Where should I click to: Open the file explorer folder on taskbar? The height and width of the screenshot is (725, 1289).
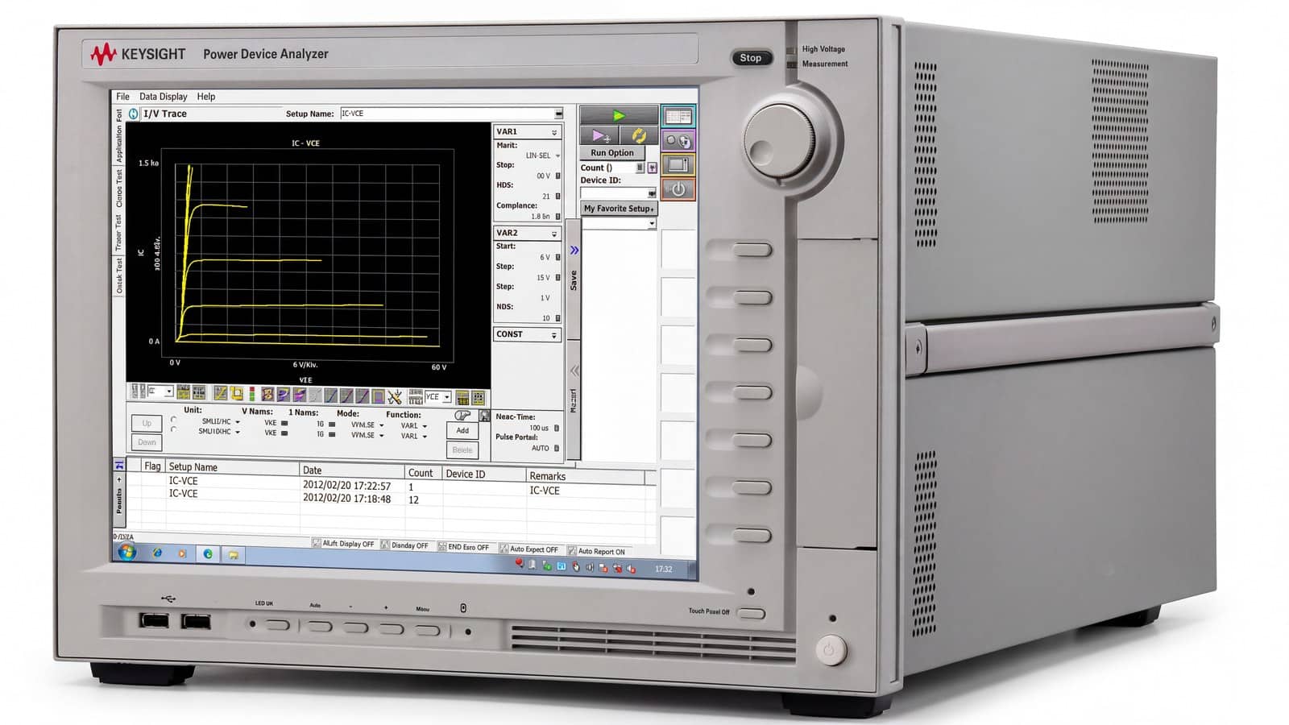tap(233, 555)
